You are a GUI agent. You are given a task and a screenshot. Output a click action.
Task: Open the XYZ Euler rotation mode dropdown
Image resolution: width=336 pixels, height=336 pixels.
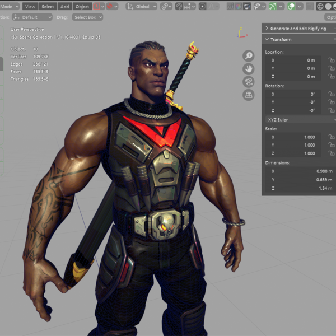coord(300,120)
